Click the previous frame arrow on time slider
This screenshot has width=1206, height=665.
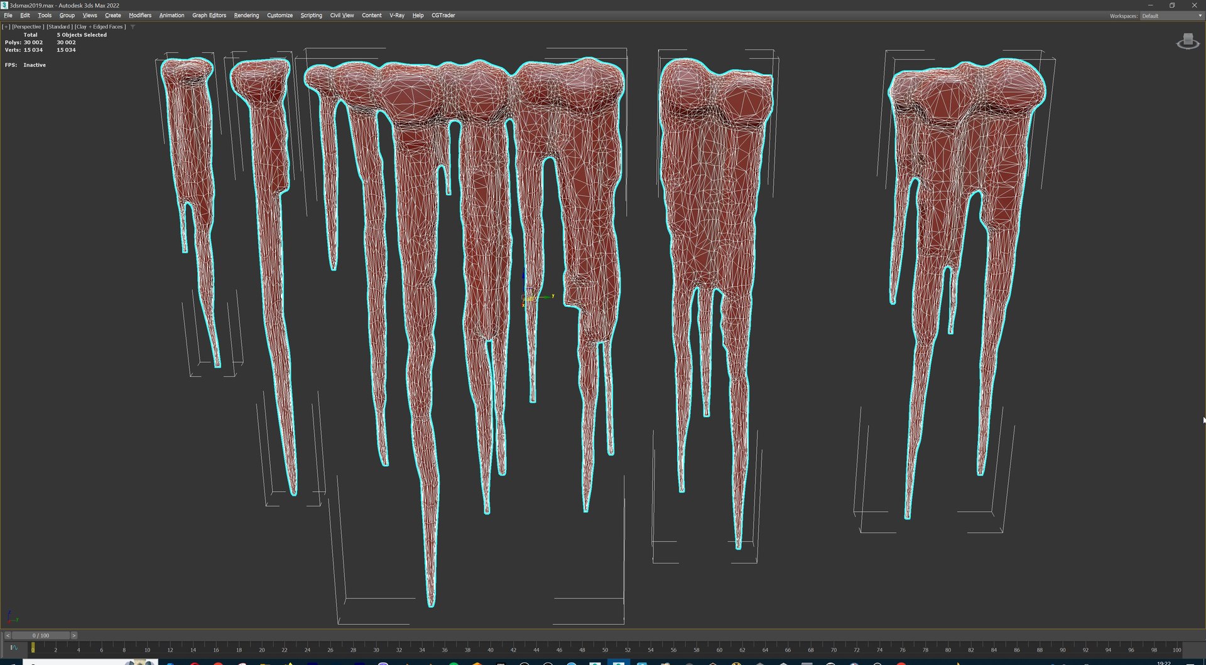click(8, 636)
